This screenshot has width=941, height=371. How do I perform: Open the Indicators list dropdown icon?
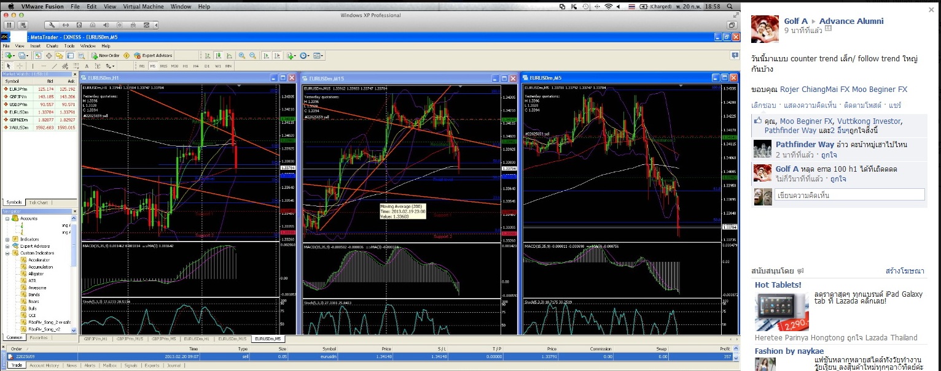coord(291,55)
